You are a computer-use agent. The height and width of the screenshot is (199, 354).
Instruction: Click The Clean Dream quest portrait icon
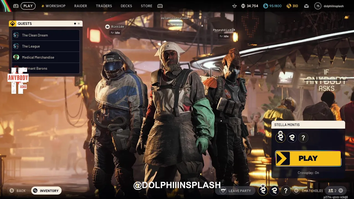pos(16,35)
